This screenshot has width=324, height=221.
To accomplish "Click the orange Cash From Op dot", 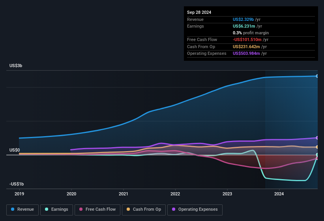I will 128,209.
